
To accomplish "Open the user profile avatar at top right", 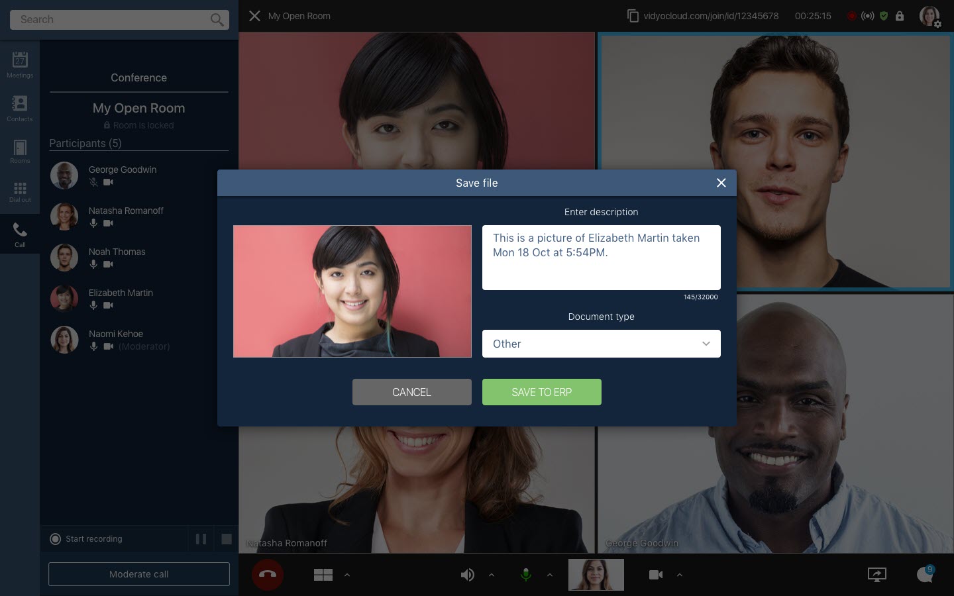I will tap(929, 16).
